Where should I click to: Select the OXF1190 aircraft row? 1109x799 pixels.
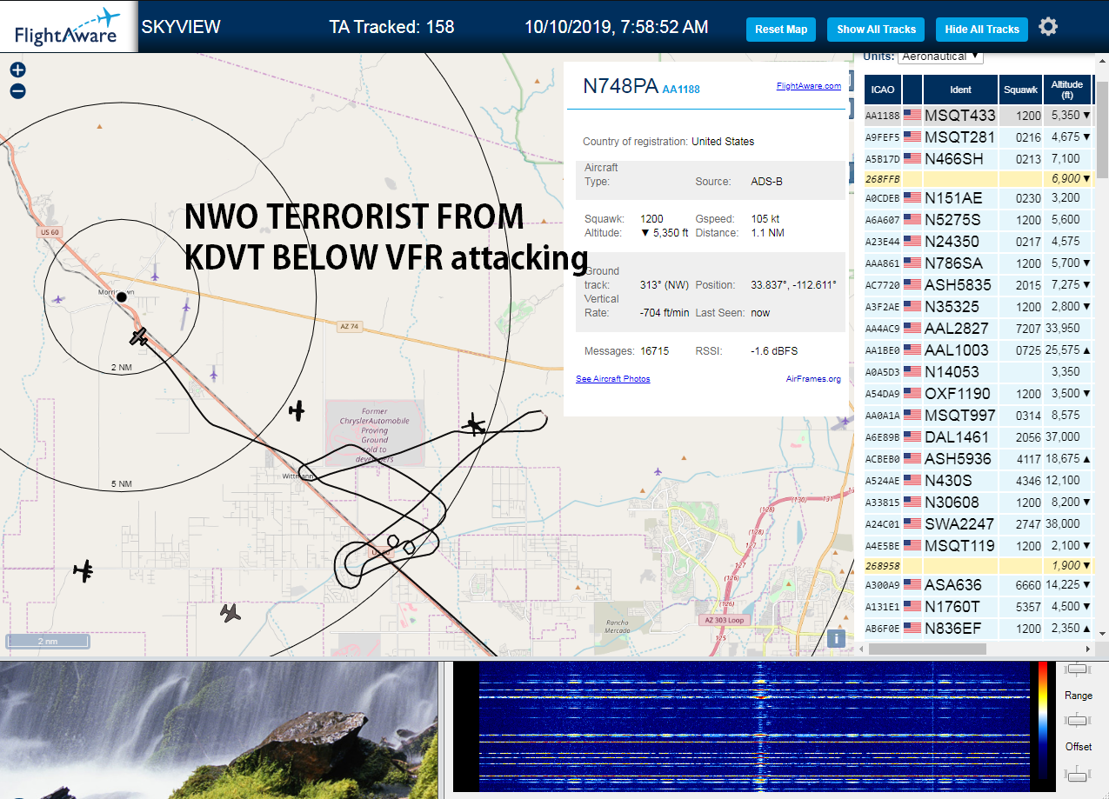click(x=978, y=394)
